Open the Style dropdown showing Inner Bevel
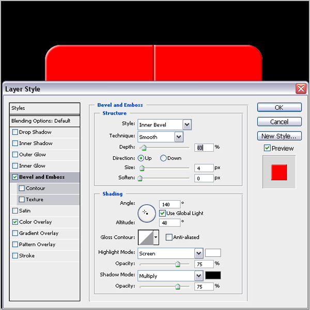Viewport: 310px width, 310px height. coord(165,125)
